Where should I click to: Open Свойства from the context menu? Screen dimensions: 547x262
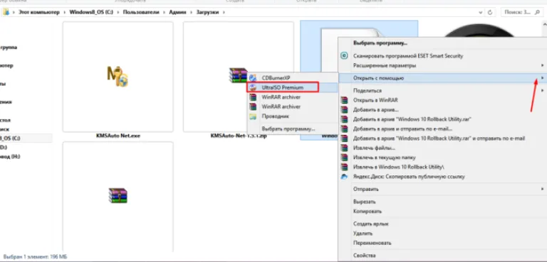364,255
